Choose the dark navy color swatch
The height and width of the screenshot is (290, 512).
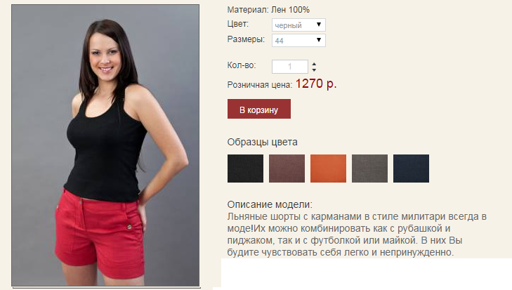[411, 169]
